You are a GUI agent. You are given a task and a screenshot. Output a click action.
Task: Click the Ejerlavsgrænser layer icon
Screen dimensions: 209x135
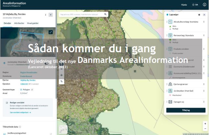coord(170,84)
